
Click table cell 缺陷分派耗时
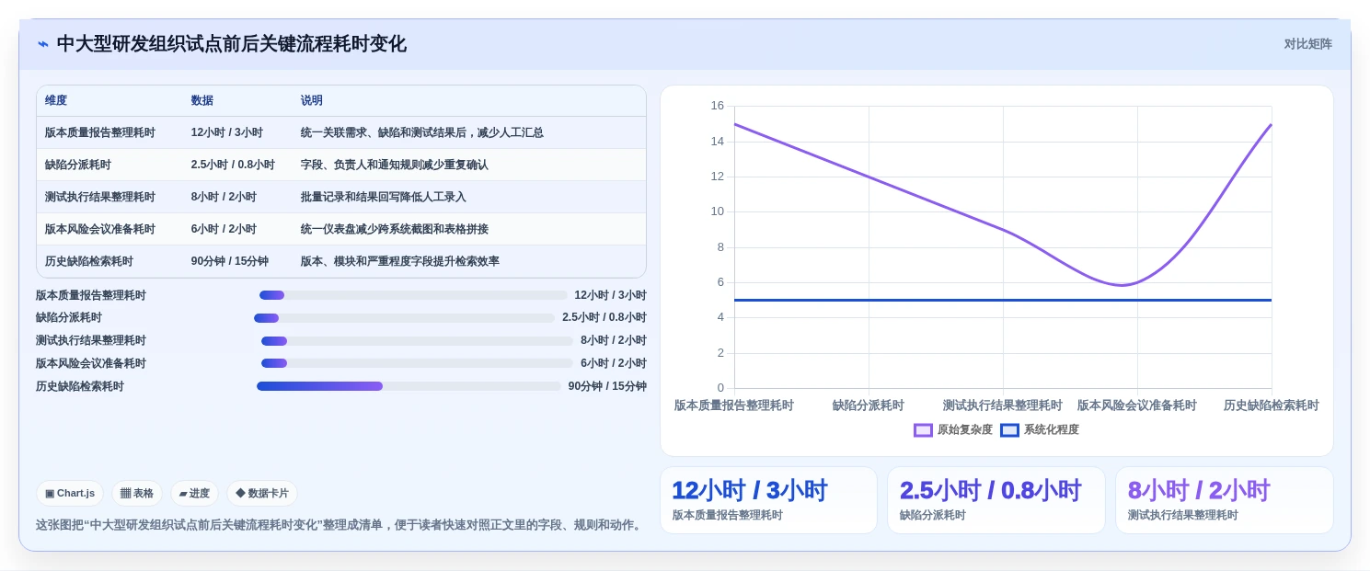click(x=78, y=165)
